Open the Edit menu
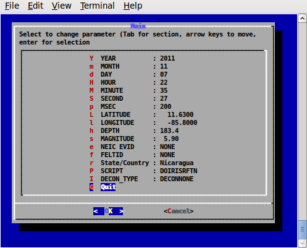Viewport: 307px width, 248px height. pos(35,6)
